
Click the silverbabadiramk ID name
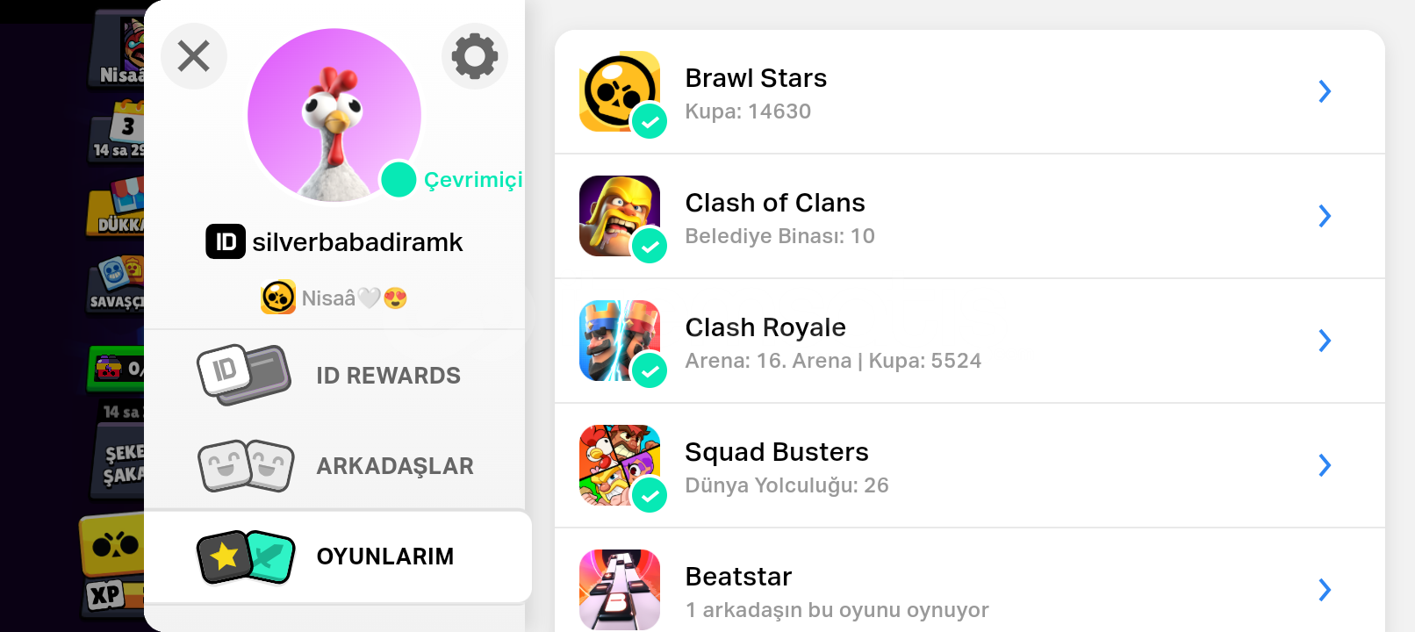point(357,242)
